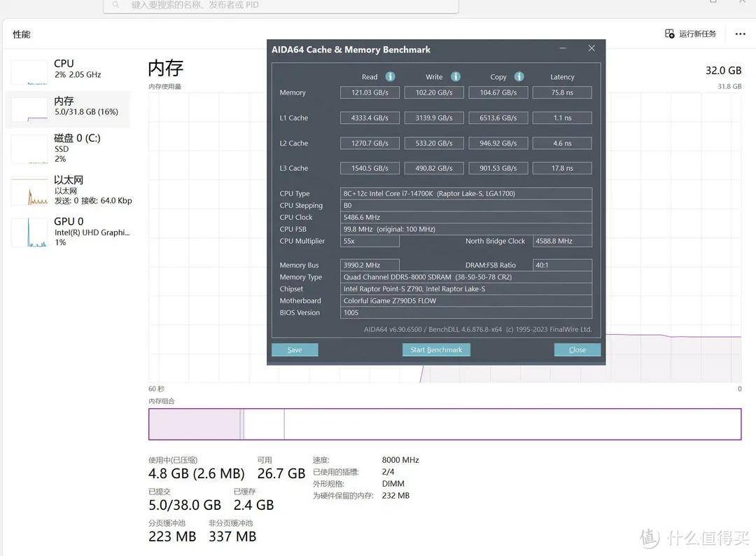Click the L1 Cache Read value 4333.4 GB/s
Viewport: 756px width, 556px height.
click(x=370, y=118)
